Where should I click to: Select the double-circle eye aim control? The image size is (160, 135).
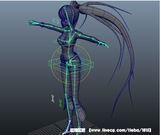point(56,21)
